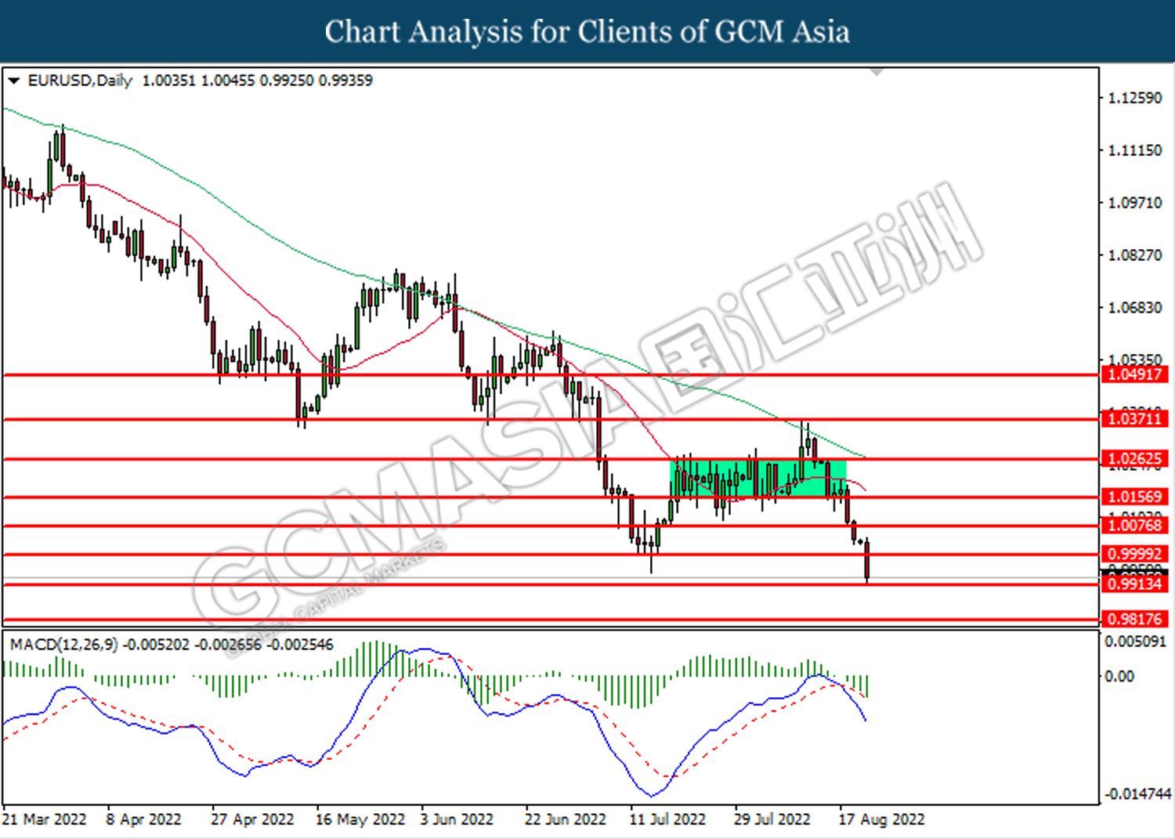Select the 0.99134 red price level label
Screen dimensions: 1175x839
(1135, 584)
